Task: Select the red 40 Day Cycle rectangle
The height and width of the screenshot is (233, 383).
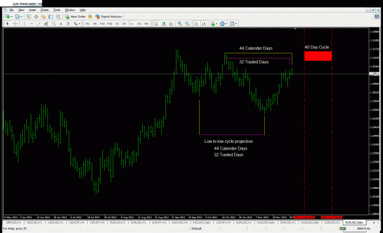Action: click(318, 56)
